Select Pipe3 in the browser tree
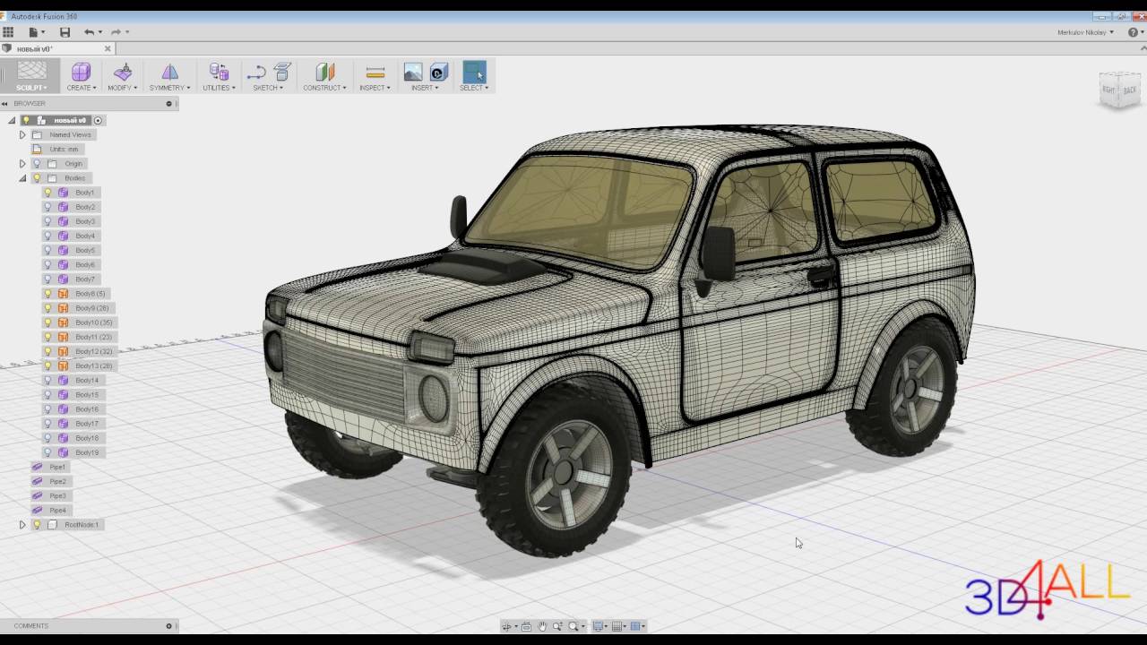This screenshot has height=645, width=1147. 57,496
